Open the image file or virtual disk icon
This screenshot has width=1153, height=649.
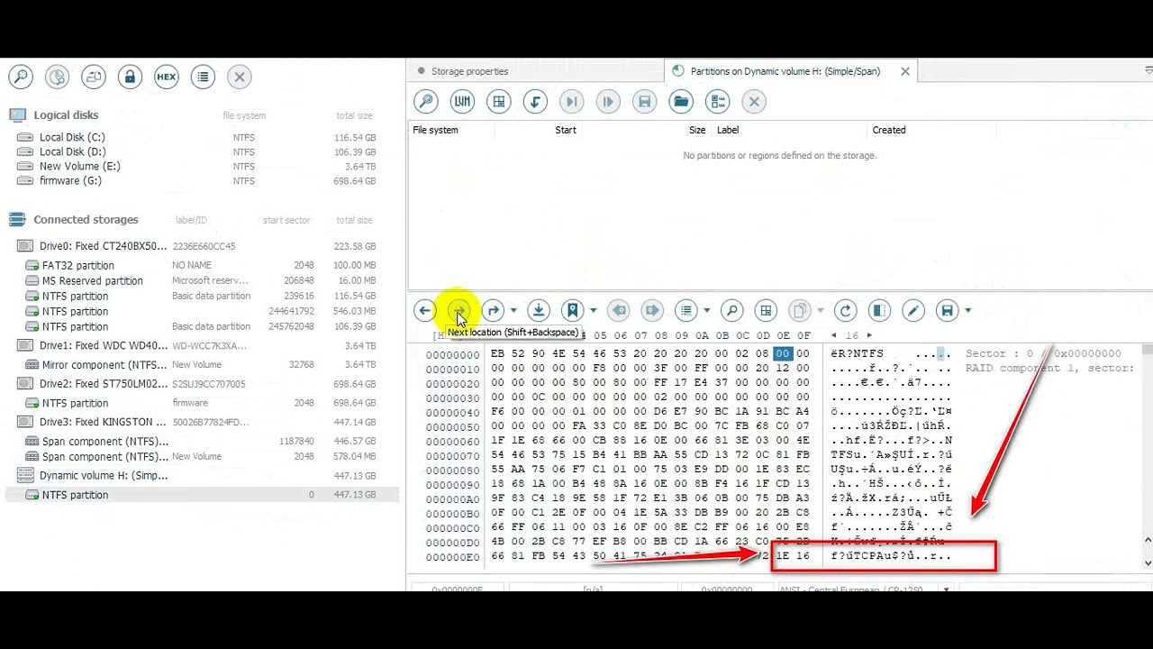(94, 78)
